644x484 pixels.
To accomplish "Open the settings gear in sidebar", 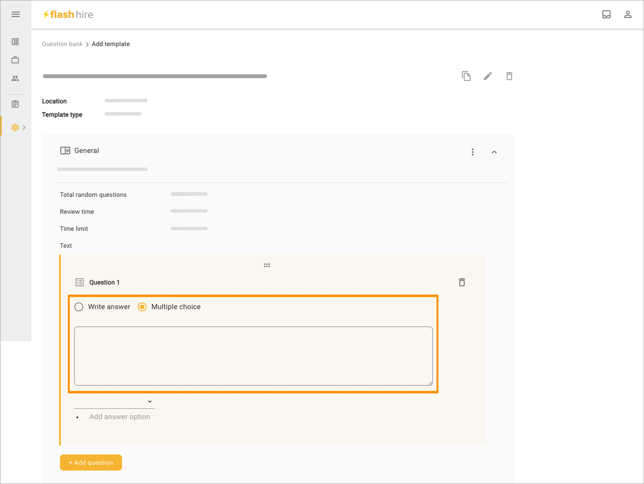I will [15, 128].
